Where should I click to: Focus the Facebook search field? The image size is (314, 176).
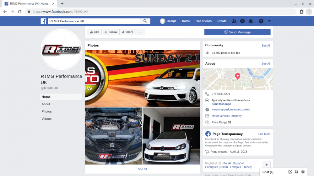click(94, 21)
